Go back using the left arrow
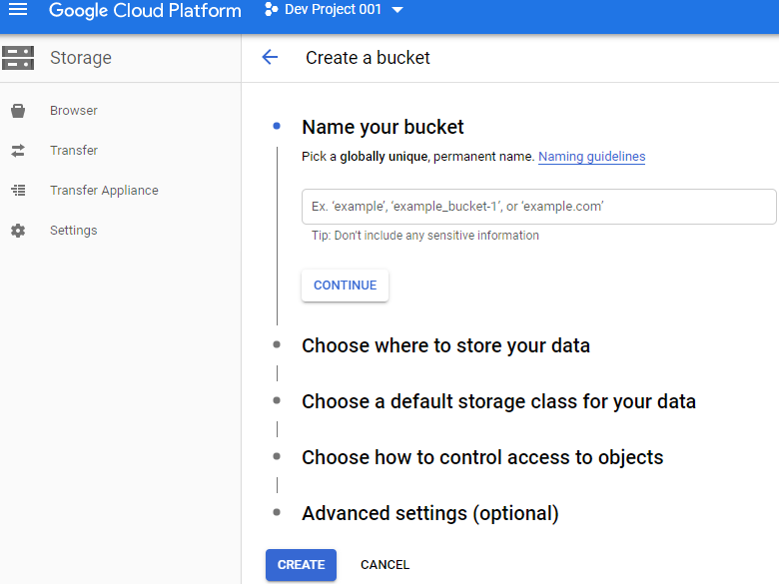This screenshot has width=779, height=584. click(x=270, y=58)
